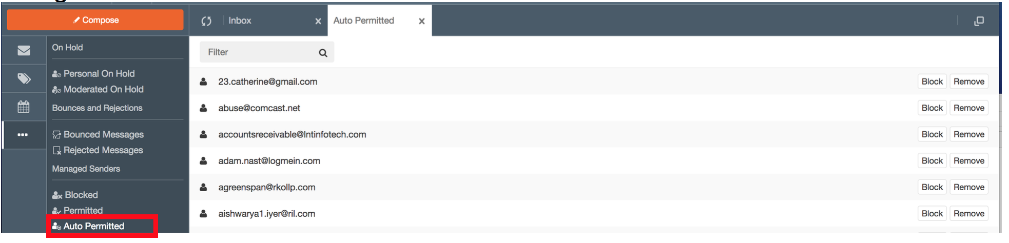Screen dimensions: 1009x243
Task: Switch to the Inbox tab
Action: pos(240,21)
